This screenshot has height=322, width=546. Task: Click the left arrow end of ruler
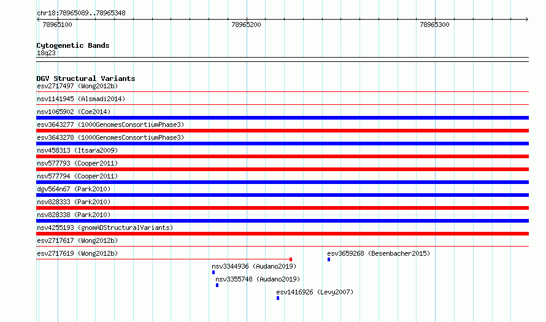point(38,19)
